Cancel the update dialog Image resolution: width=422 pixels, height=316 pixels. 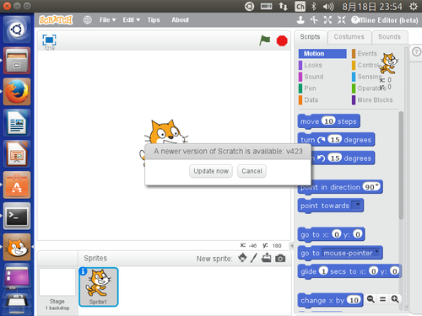252,171
